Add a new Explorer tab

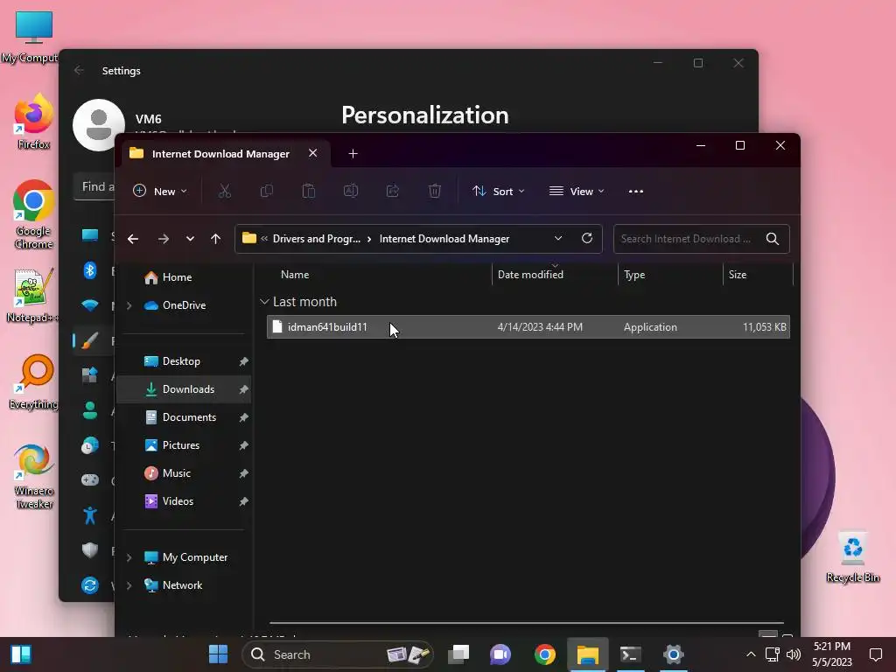click(x=353, y=154)
